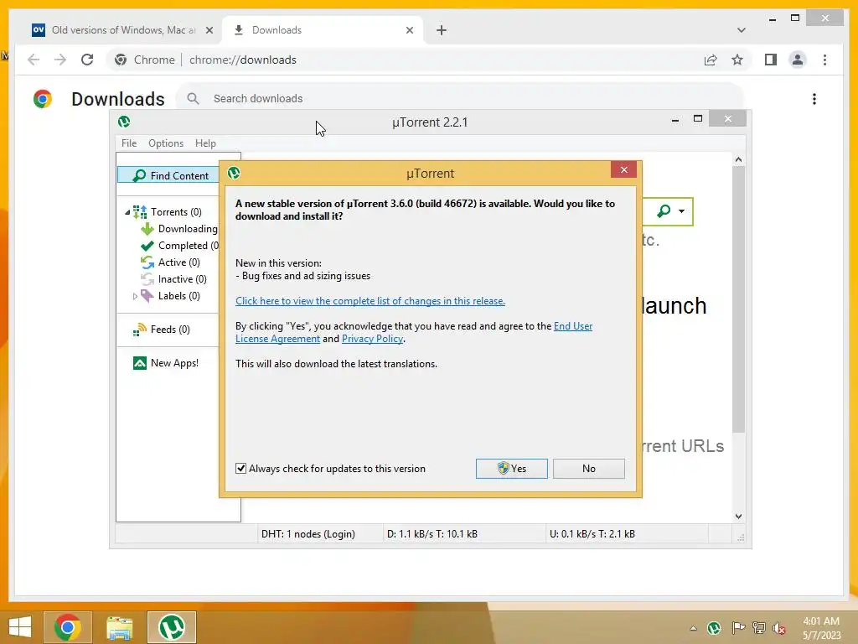This screenshot has height=644, width=858.
Task: Select the Downloads browser tab
Action: [x=323, y=30]
